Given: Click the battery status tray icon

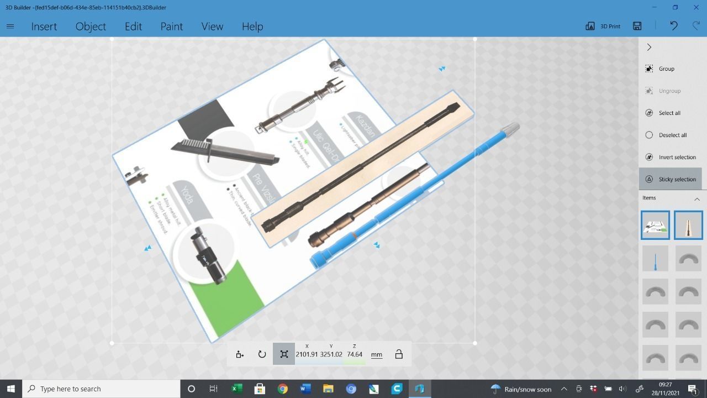Looking at the screenshot, I should tap(608, 389).
